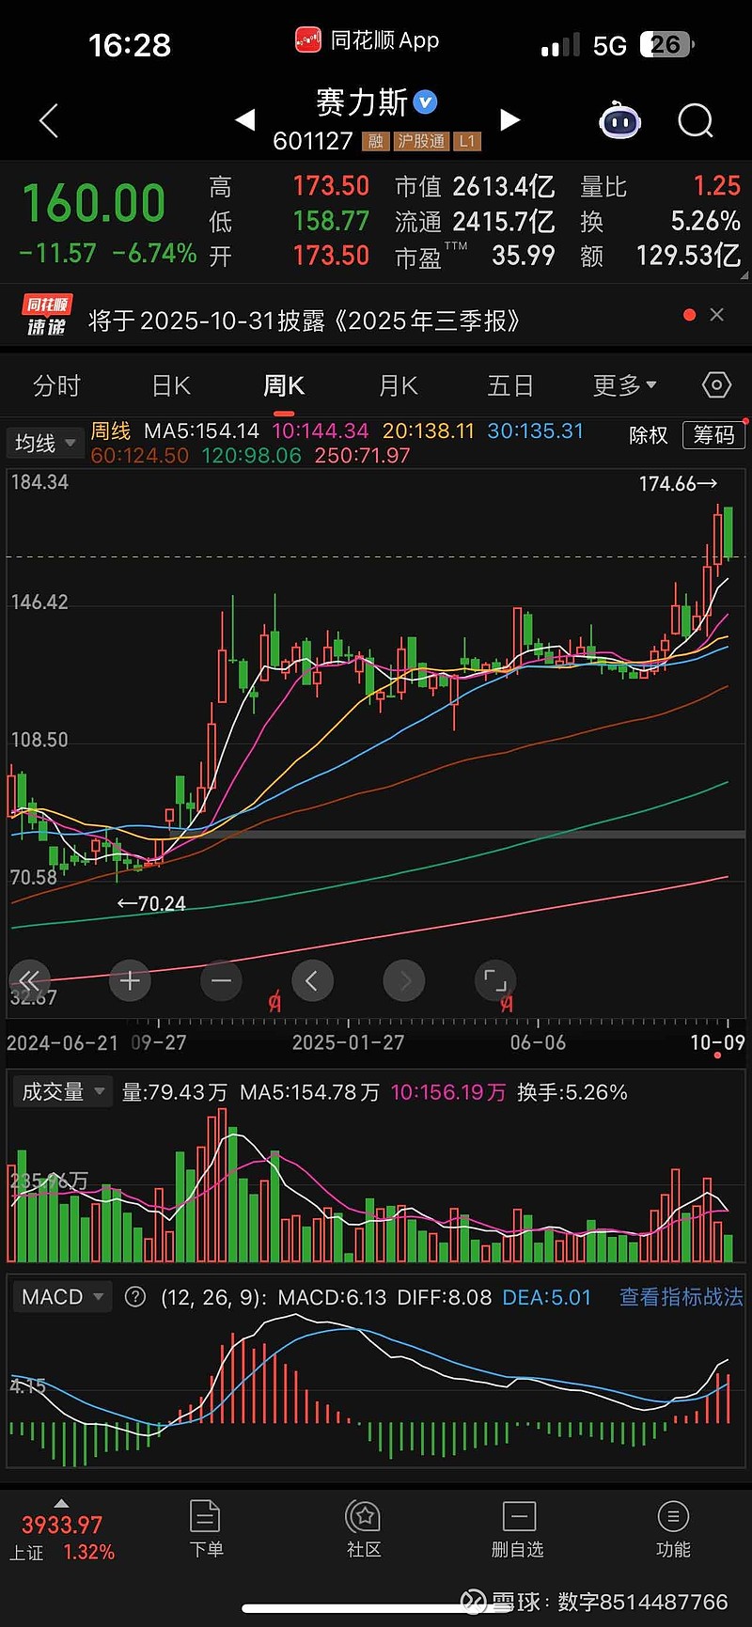This screenshot has height=1627, width=752.
Task: Shift chart left with arrow button
Action: coord(312,981)
